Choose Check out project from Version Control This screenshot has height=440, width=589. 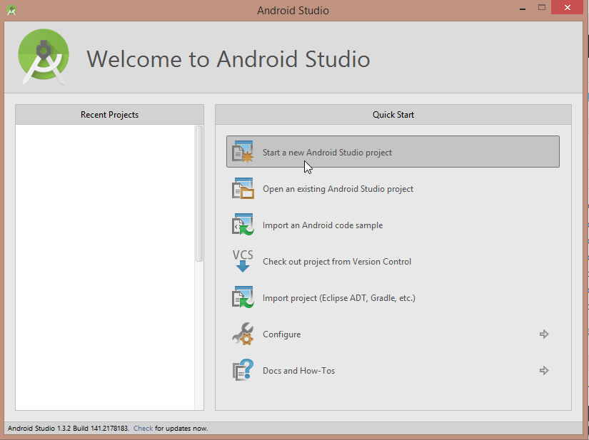tap(393, 261)
